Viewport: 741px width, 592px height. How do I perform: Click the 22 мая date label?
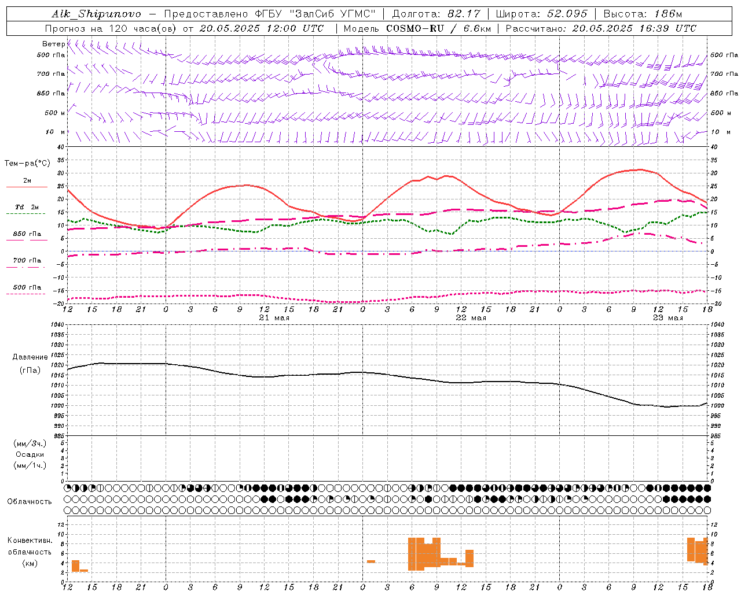(x=471, y=318)
